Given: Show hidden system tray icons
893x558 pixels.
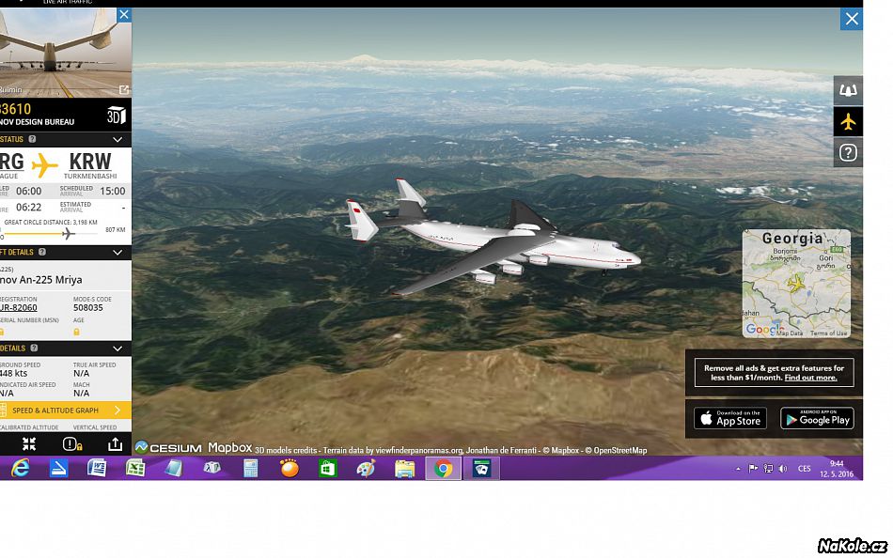Looking at the screenshot, I should tap(738, 469).
